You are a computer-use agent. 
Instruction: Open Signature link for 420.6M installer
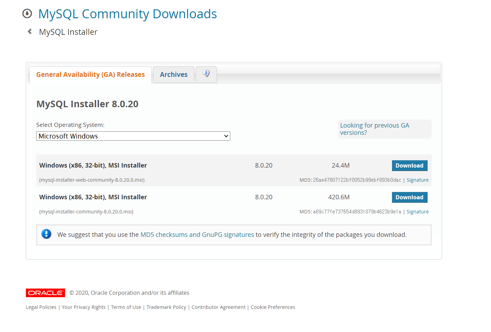coord(418,212)
